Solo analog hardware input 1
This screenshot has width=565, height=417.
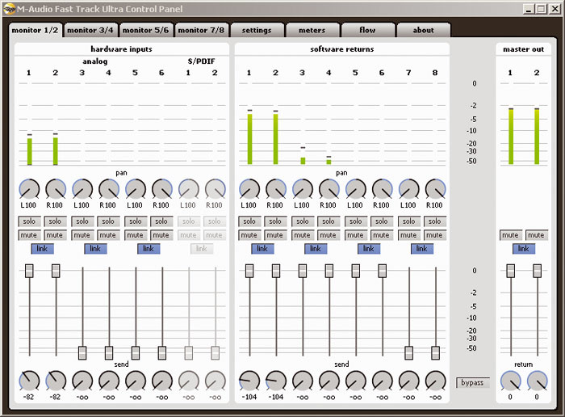pyautogui.click(x=29, y=221)
